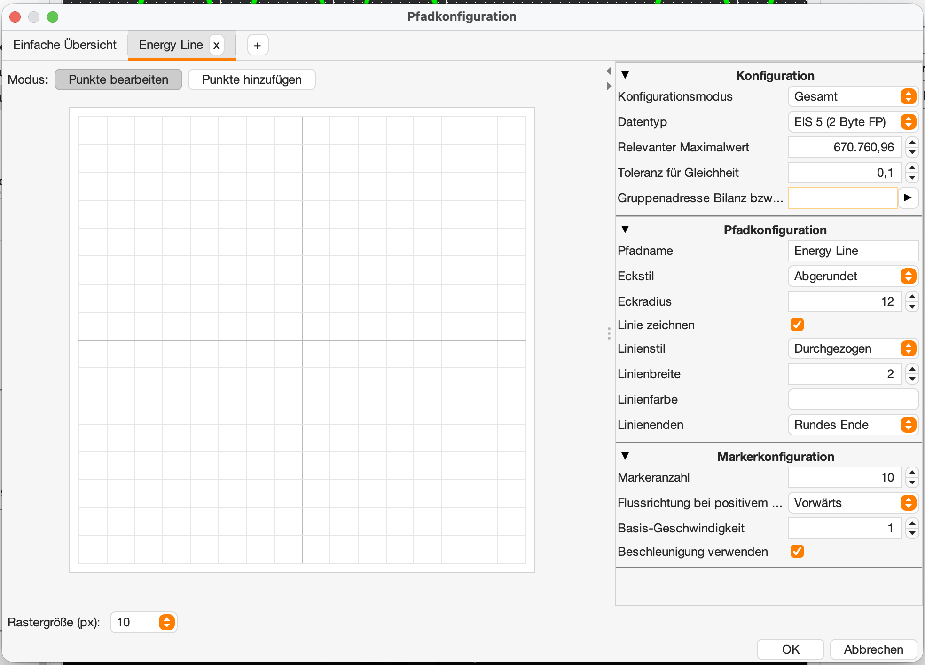Viewport: 925px width, 665px height.
Task: Select the Energy Line tab
Action: pyautogui.click(x=171, y=45)
